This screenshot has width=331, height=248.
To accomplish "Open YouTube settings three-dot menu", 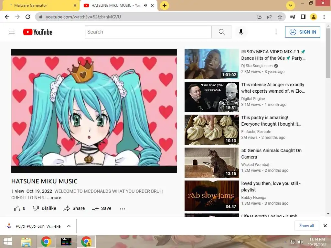I will coord(276,32).
